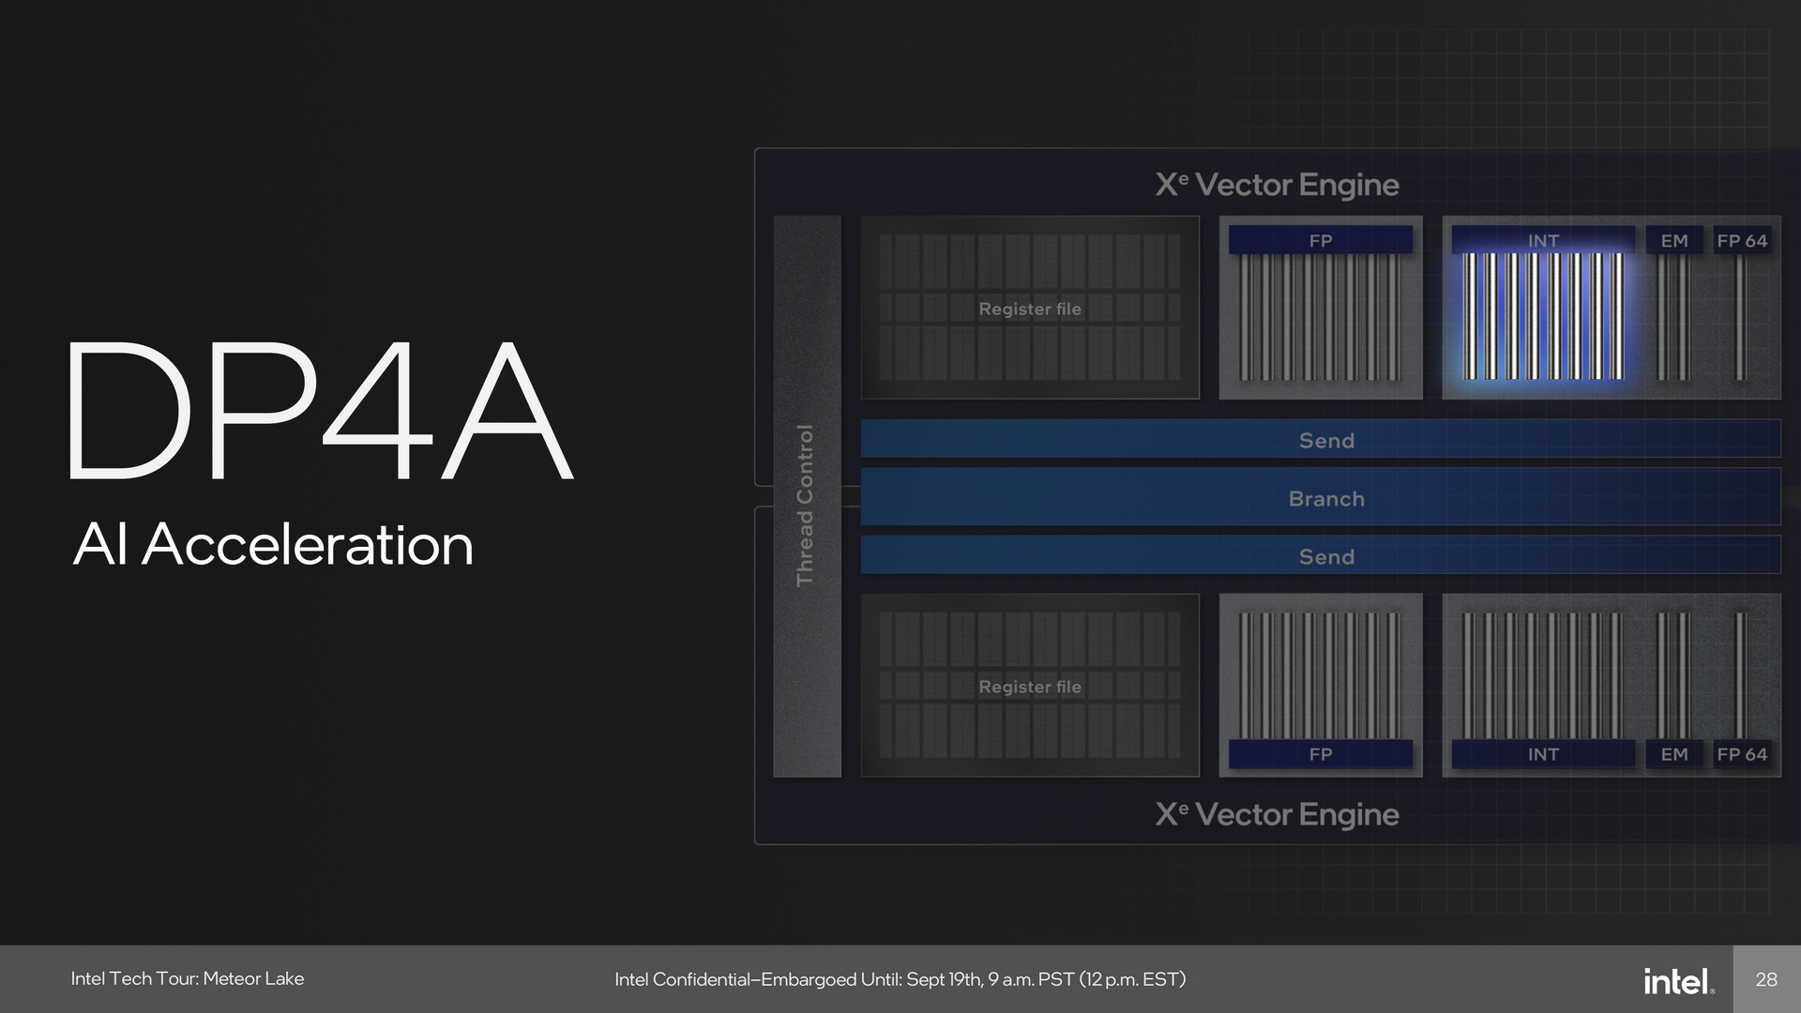Click the top FP unit vertical lanes
Viewport: 1801px width, 1013px height.
(1321, 317)
